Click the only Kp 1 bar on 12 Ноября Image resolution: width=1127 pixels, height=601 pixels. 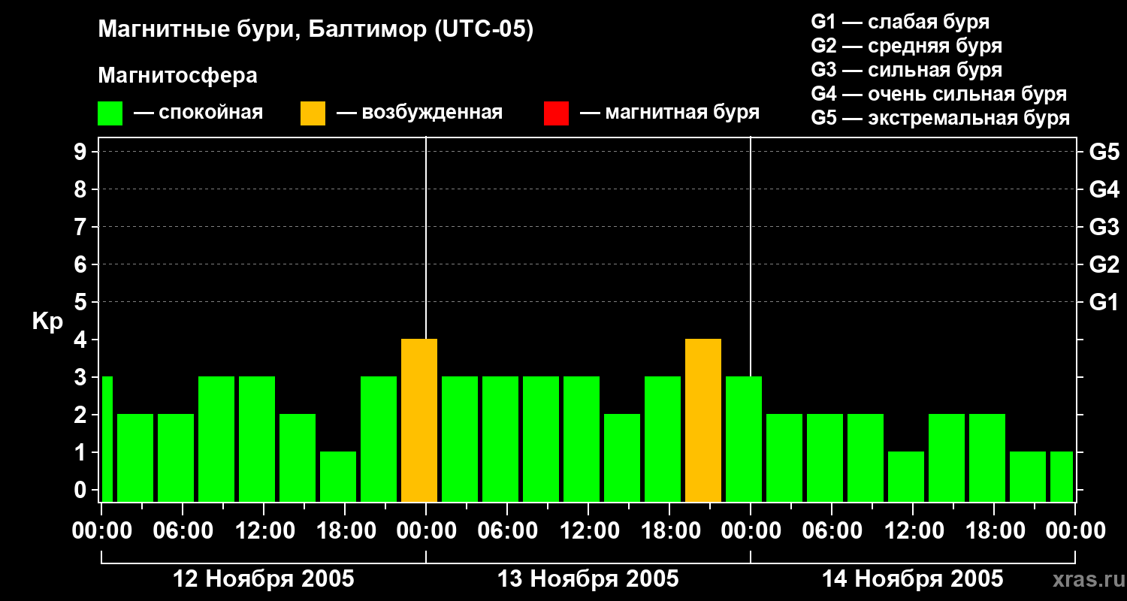point(338,477)
